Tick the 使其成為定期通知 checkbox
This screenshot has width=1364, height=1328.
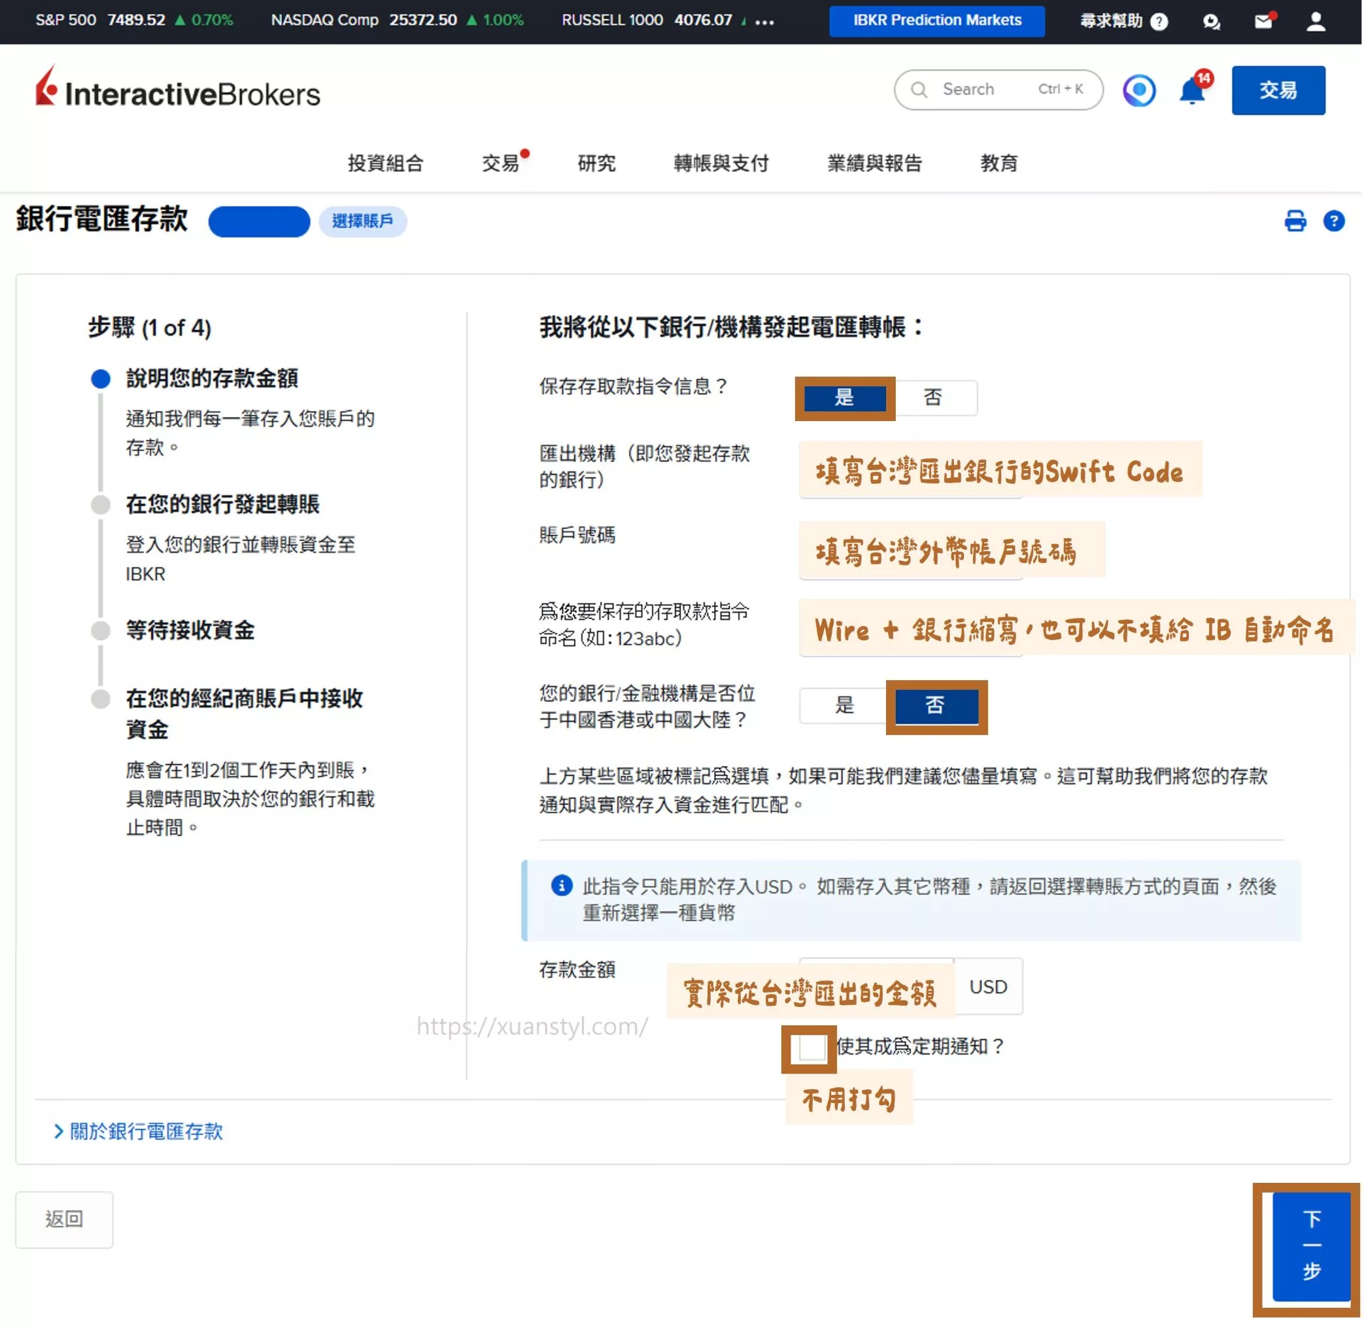811,1047
